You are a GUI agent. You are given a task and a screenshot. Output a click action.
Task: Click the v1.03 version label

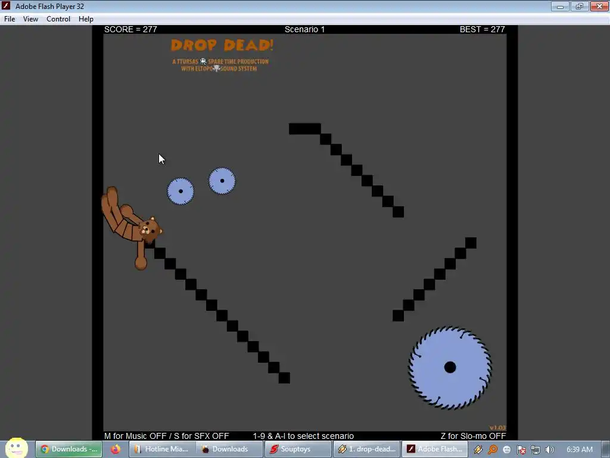[497, 428]
